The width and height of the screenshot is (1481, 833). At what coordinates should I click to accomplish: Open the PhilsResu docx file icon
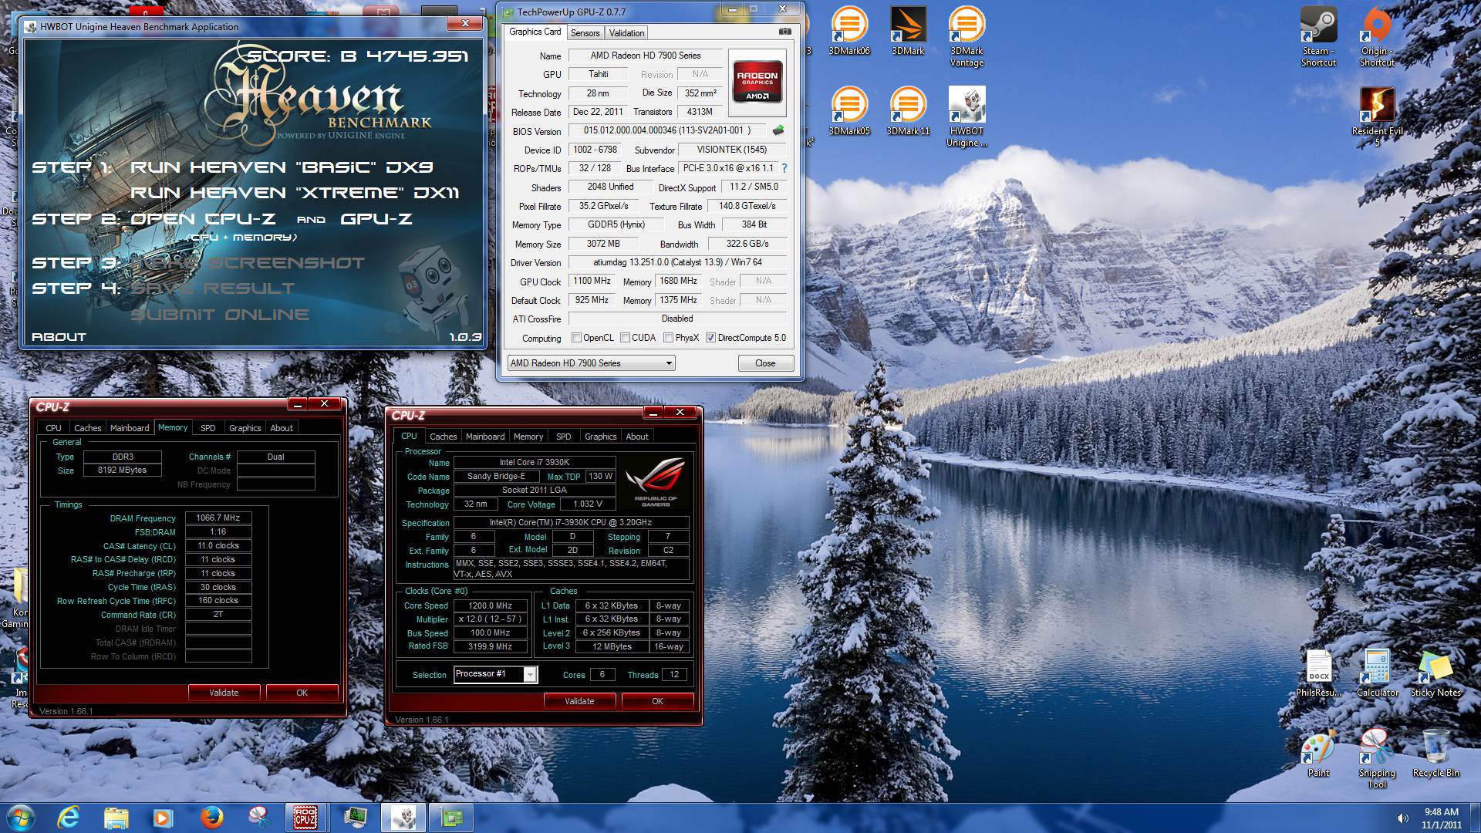coord(1318,673)
